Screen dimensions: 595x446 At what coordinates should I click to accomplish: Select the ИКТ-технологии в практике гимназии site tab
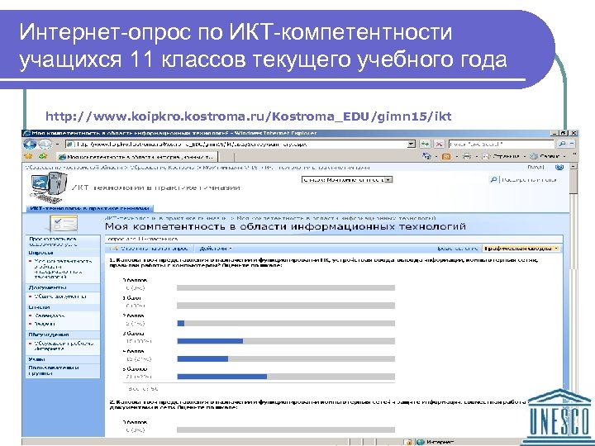[x=89, y=208]
